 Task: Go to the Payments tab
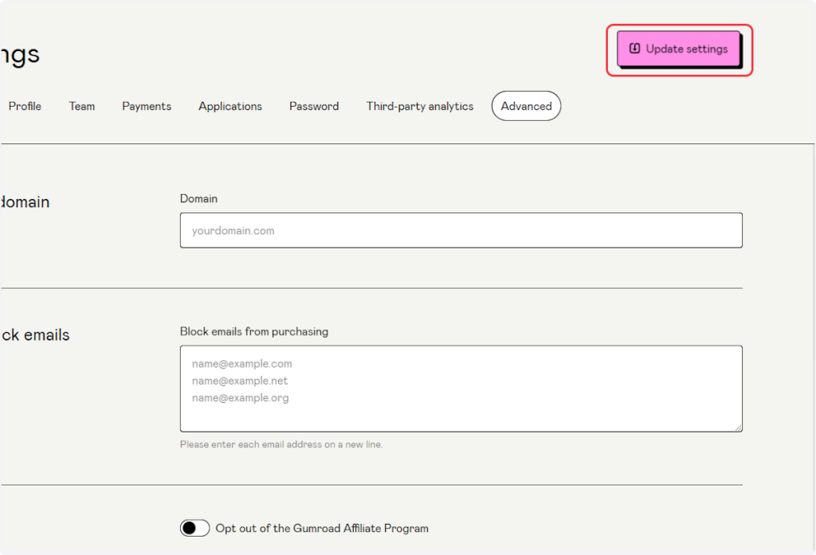point(147,106)
